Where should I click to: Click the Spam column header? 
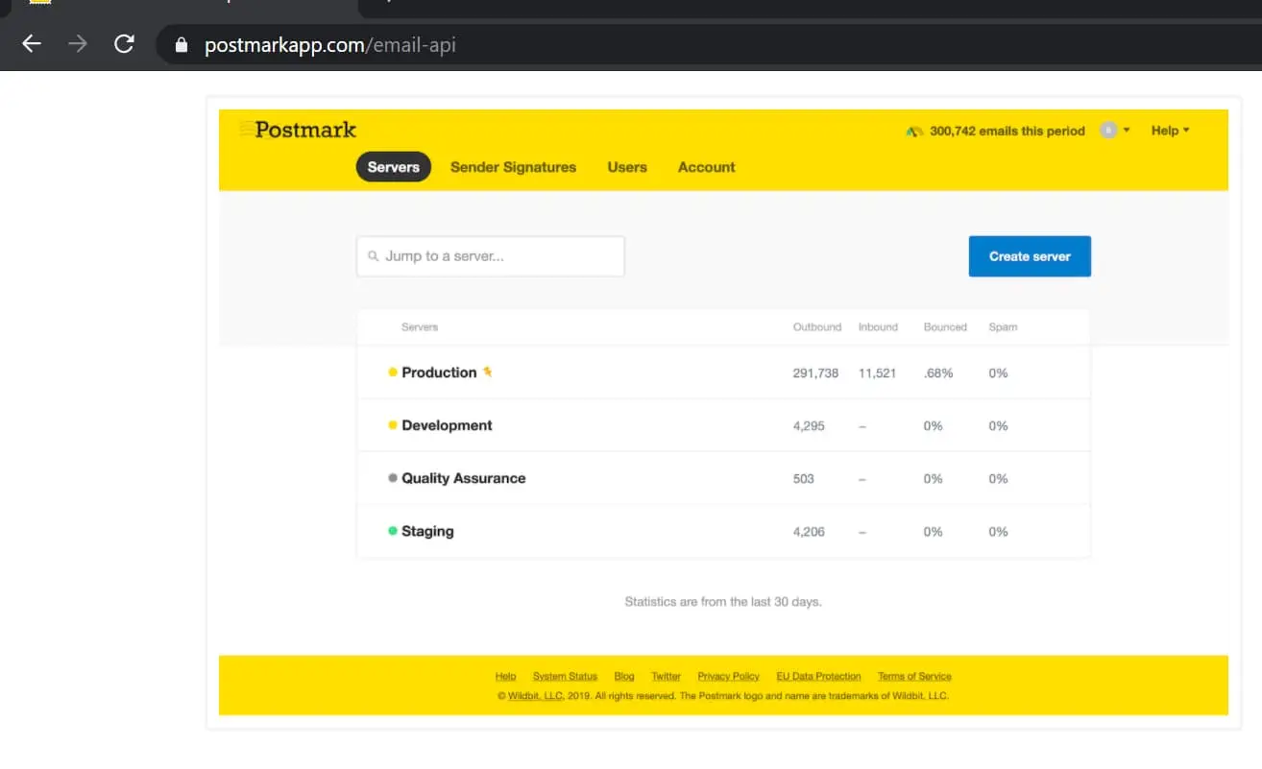pos(1003,327)
